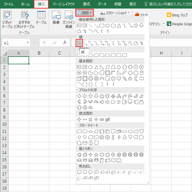192x192 pixels.
Task: Choose the oval callout in 吹き出し
Action: 91,172
